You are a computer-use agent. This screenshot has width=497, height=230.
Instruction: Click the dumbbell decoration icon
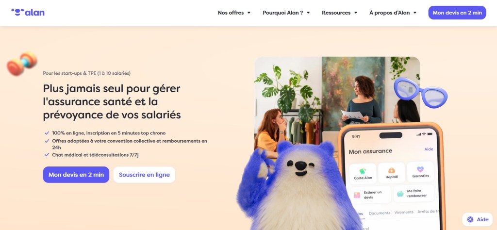(x=22, y=64)
